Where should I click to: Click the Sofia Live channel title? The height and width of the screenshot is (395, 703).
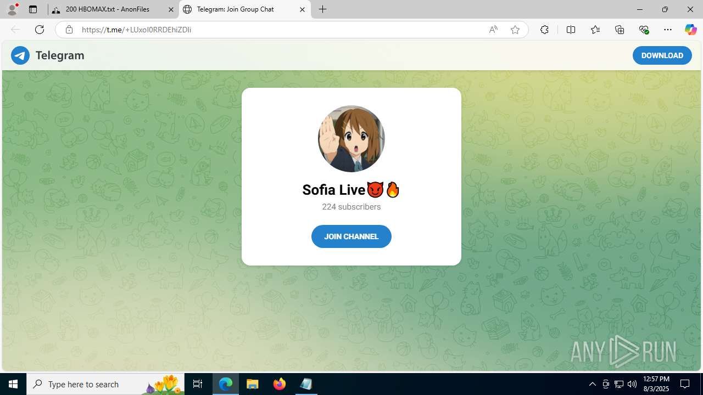(351, 190)
